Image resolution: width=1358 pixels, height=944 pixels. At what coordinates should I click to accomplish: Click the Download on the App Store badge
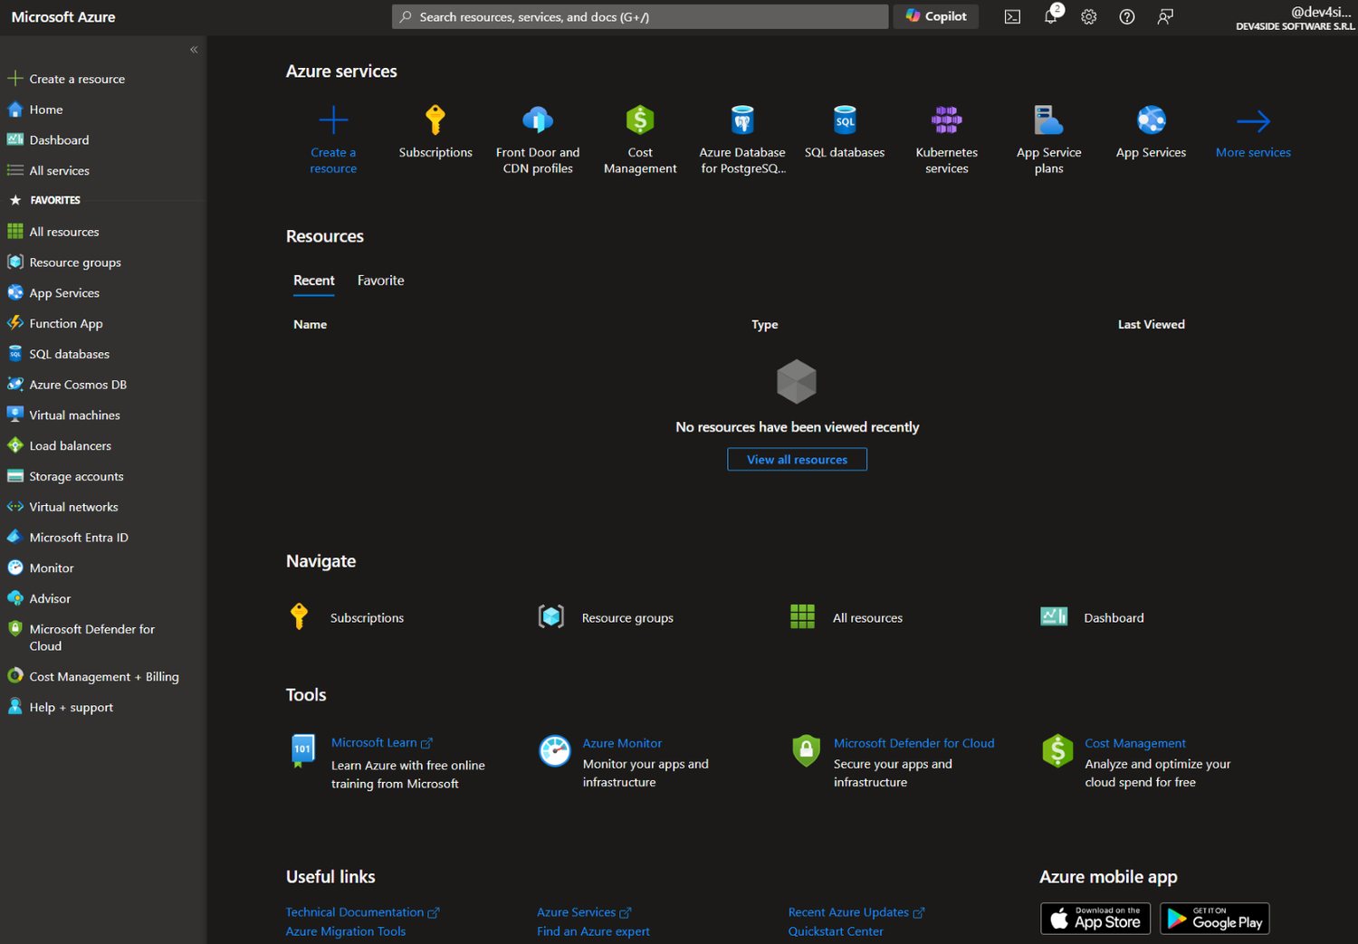point(1095,919)
